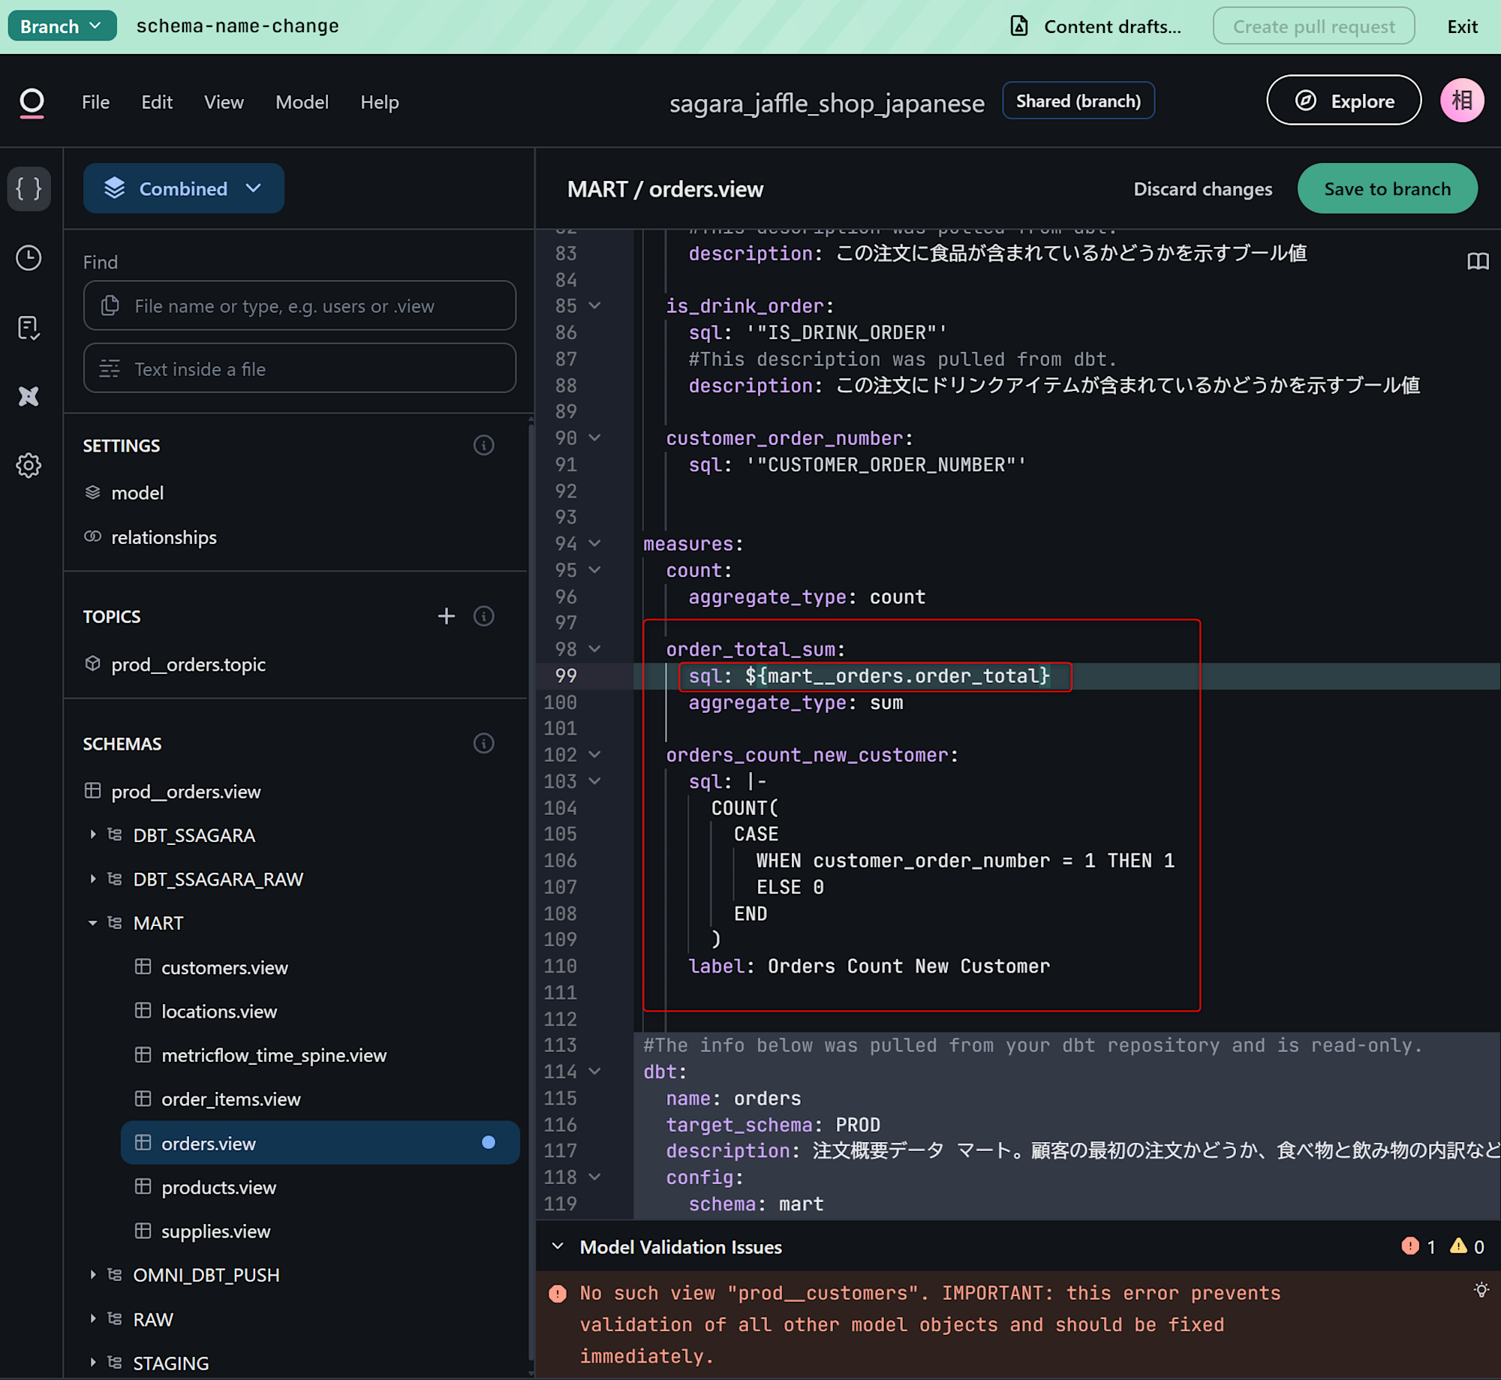Click the book documentation icon
Viewport: 1501px width, 1380px height.
(1477, 261)
